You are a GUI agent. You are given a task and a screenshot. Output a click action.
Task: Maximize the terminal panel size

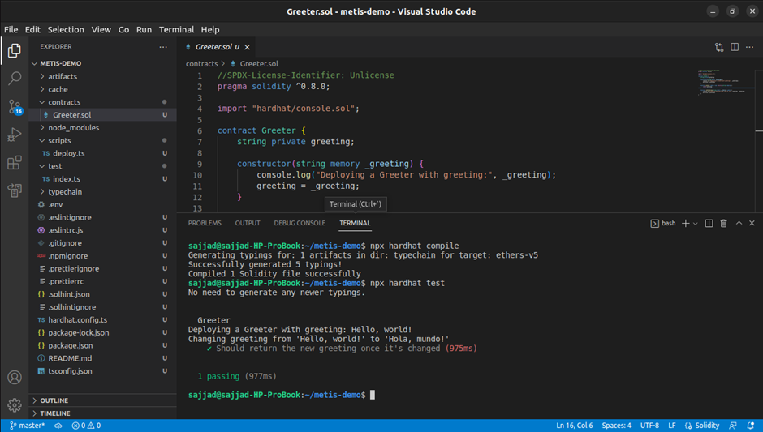(738, 223)
